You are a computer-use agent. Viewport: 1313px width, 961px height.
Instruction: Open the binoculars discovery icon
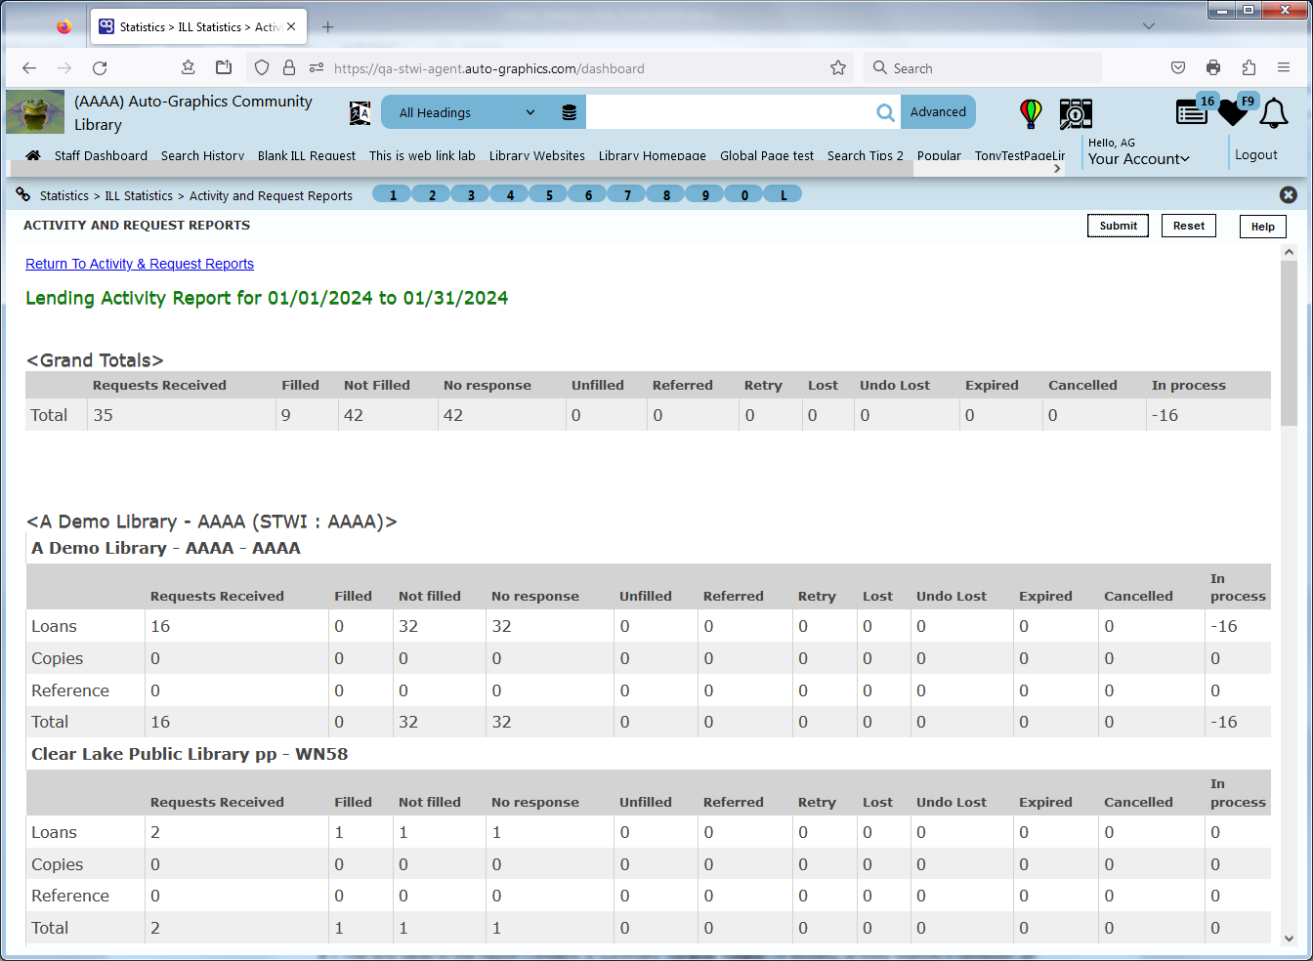click(x=1076, y=113)
